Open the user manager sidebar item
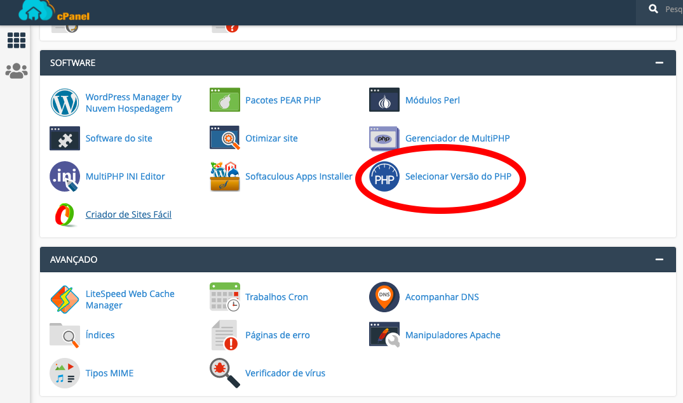The width and height of the screenshot is (683, 403). (16, 71)
